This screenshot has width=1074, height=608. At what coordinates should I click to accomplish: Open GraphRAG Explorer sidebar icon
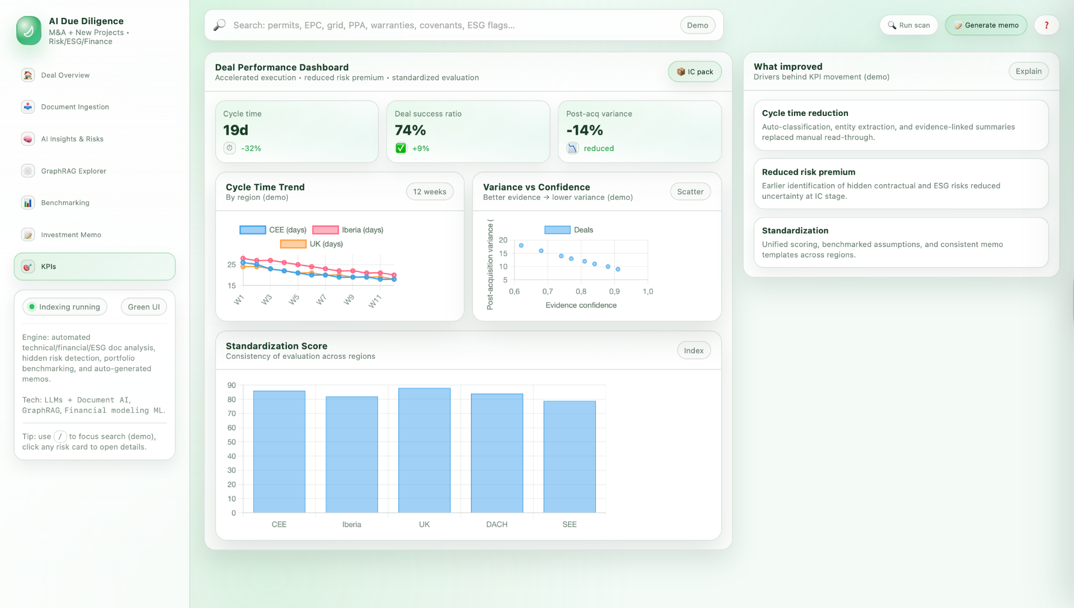click(x=28, y=171)
